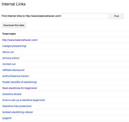Open the /page/2/ link
129x122 pixels.
[7, 118]
